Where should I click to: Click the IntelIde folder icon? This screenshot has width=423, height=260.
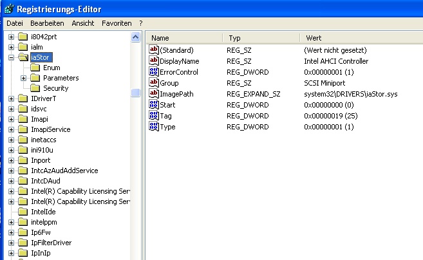point(23,212)
